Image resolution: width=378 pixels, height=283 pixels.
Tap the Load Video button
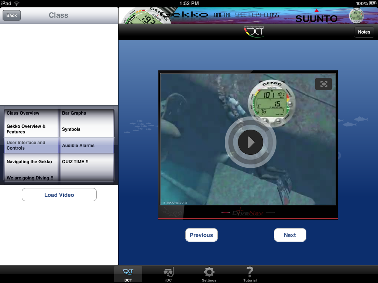point(59,195)
